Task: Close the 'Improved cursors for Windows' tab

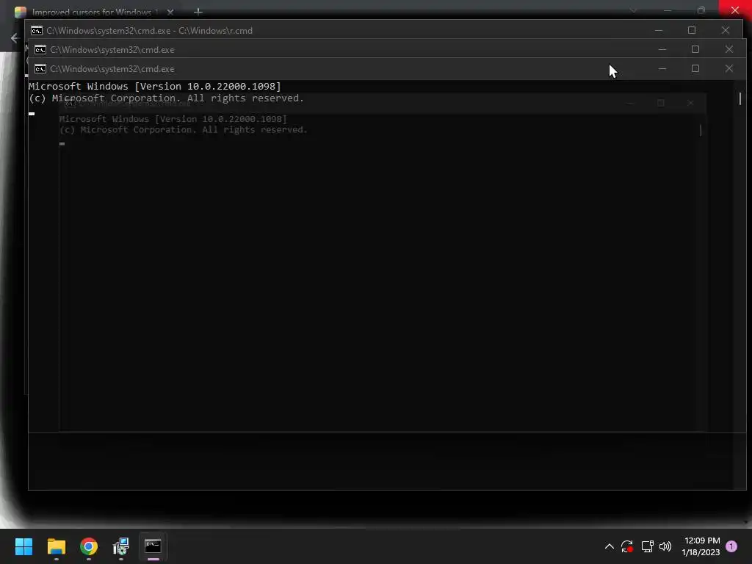Action: click(170, 12)
